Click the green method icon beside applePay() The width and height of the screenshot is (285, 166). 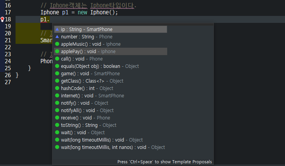[57, 51]
